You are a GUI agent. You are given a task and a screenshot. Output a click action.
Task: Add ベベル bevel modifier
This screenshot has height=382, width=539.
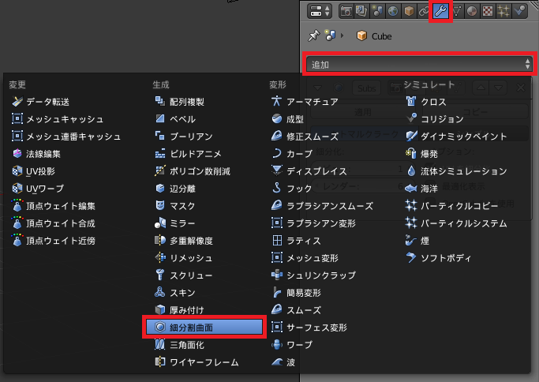[x=175, y=119]
